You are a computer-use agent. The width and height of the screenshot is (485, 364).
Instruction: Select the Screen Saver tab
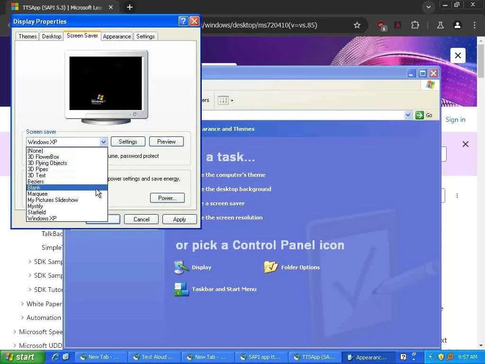(x=82, y=36)
